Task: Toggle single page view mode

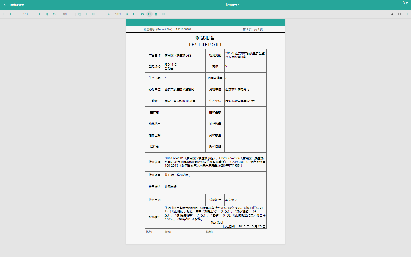Action: tap(149, 14)
